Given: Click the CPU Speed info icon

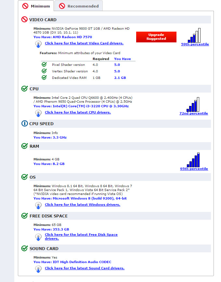Looking at the screenshot, I should tap(24, 124).
